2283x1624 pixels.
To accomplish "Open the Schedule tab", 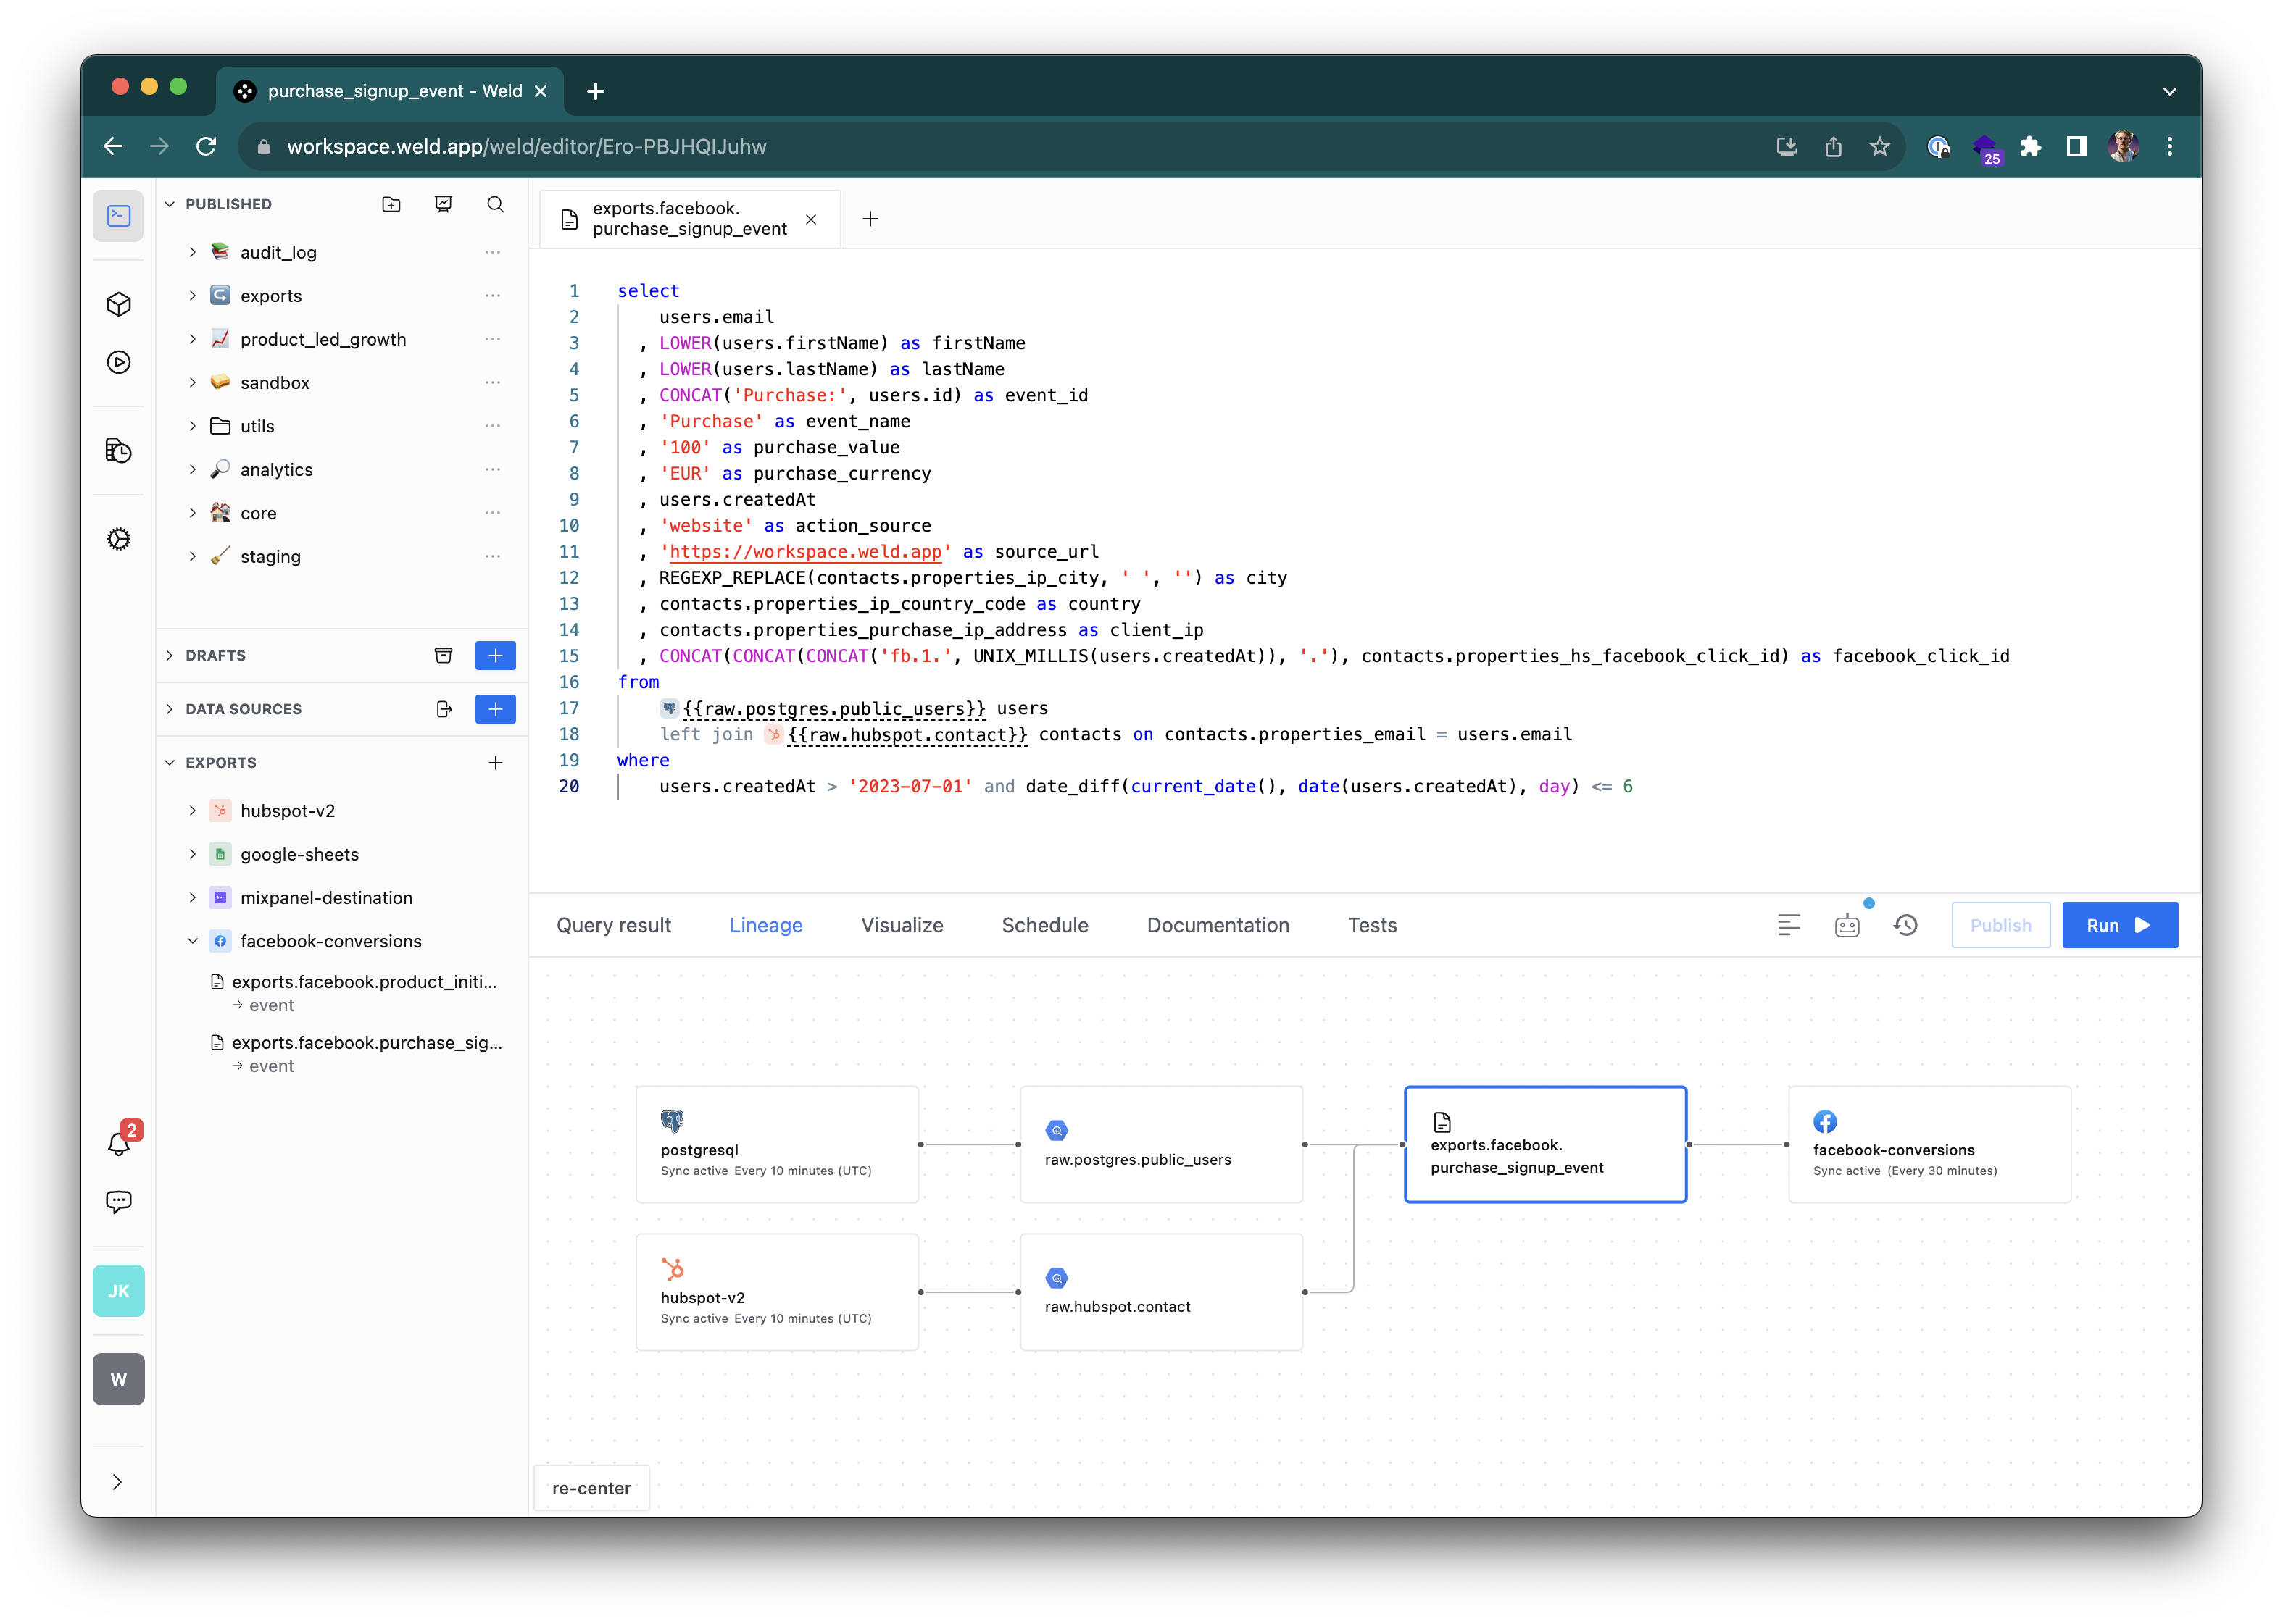I will point(1044,925).
